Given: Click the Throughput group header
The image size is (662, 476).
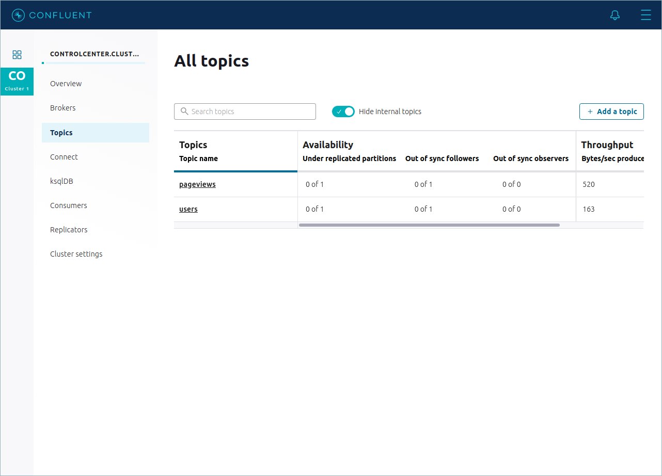Looking at the screenshot, I should [x=607, y=145].
